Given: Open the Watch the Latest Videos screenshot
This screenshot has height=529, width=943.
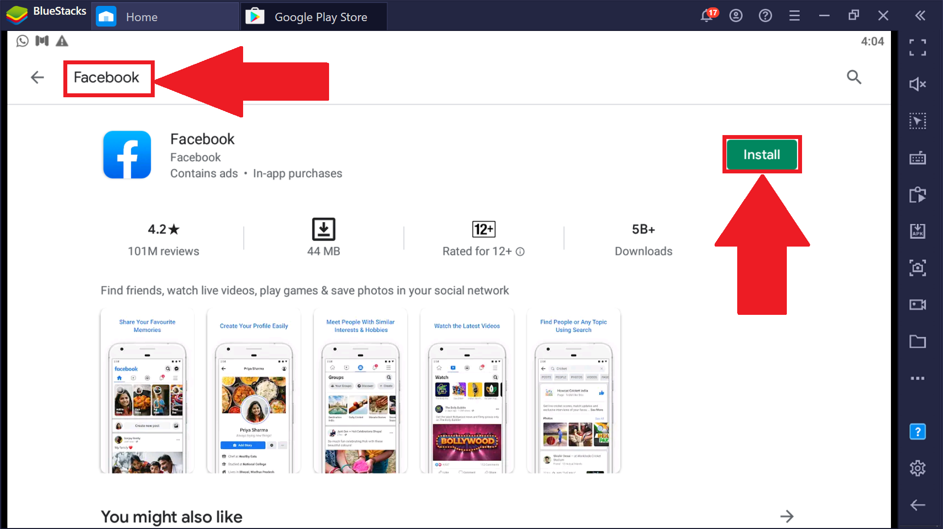Looking at the screenshot, I should tap(467, 391).
